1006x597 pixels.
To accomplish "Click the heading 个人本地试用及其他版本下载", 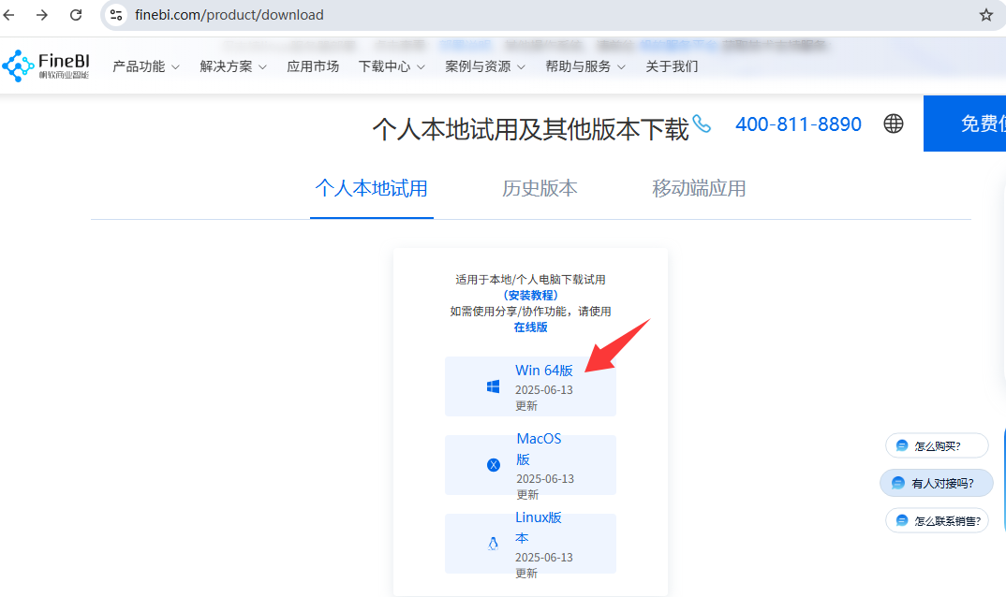I will click(530, 129).
